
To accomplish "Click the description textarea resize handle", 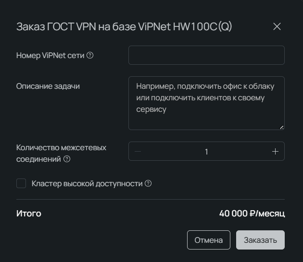I will click(x=281, y=127).
